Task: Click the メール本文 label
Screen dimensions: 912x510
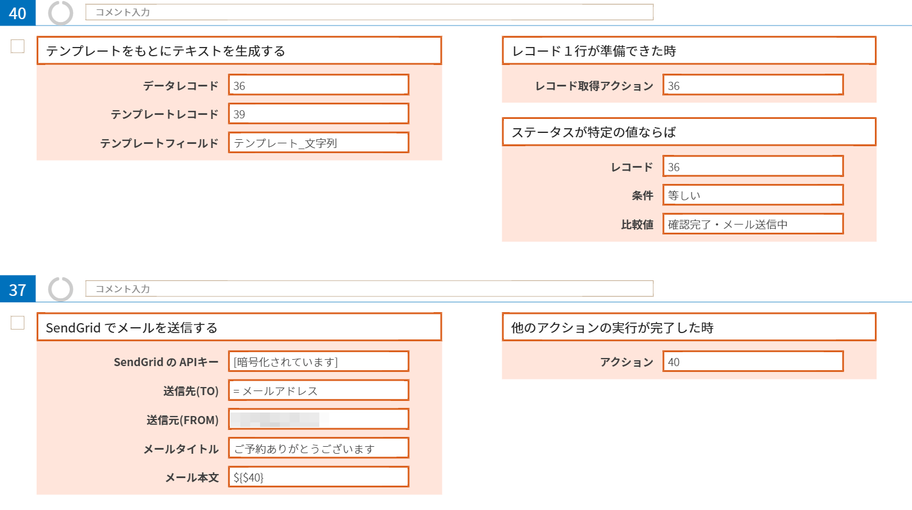Action: pos(192,478)
